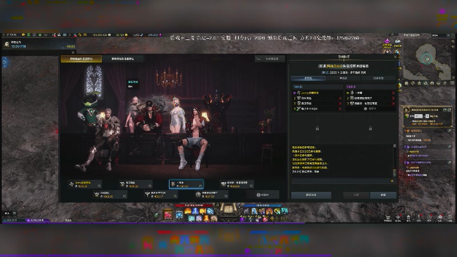Click the button at top right of lobby scene

pyautogui.click(x=269, y=59)
